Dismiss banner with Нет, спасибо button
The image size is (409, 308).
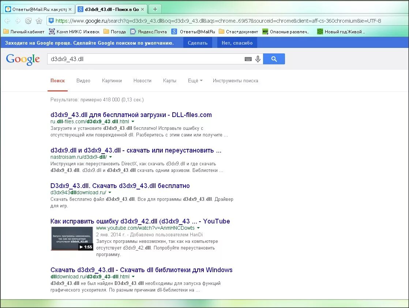[x=237, y=43]
